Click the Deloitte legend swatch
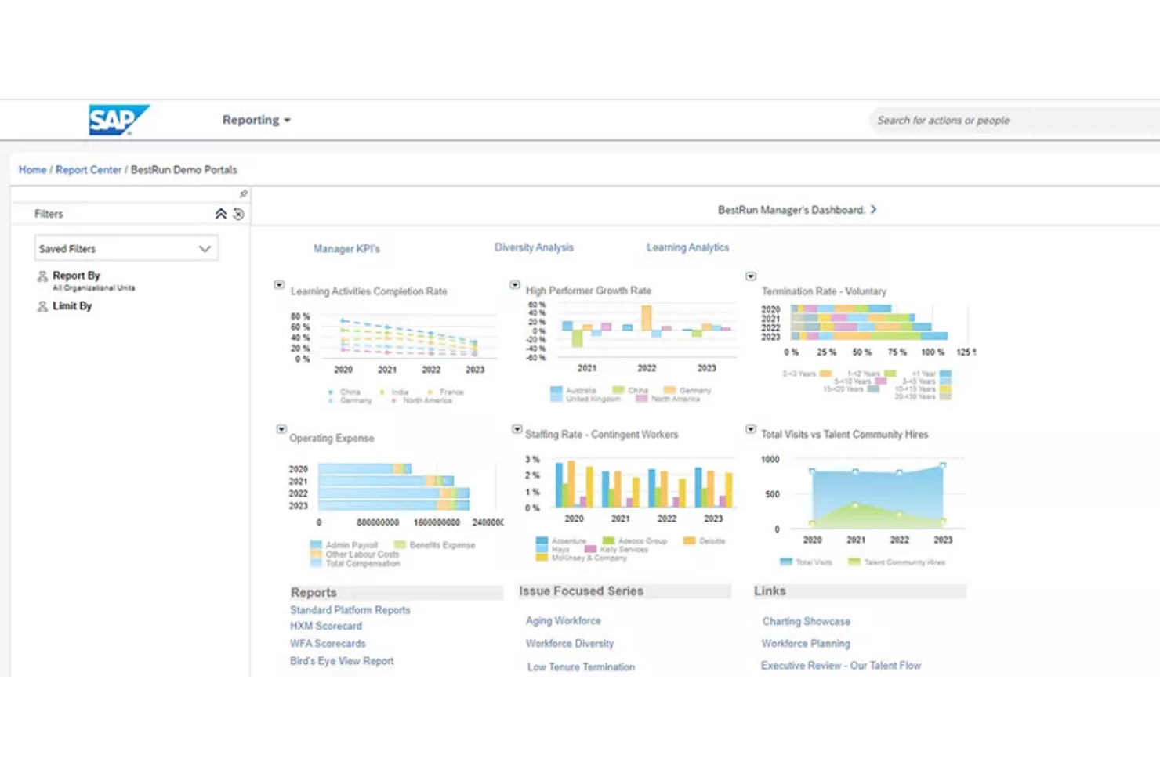This screenshot has width=1160, height=773. pyautogui.click(x=690, y=540)
